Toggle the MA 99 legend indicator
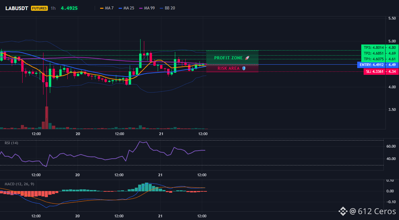Viewport: 399px width, 220px height. click(x=141, y=8)
